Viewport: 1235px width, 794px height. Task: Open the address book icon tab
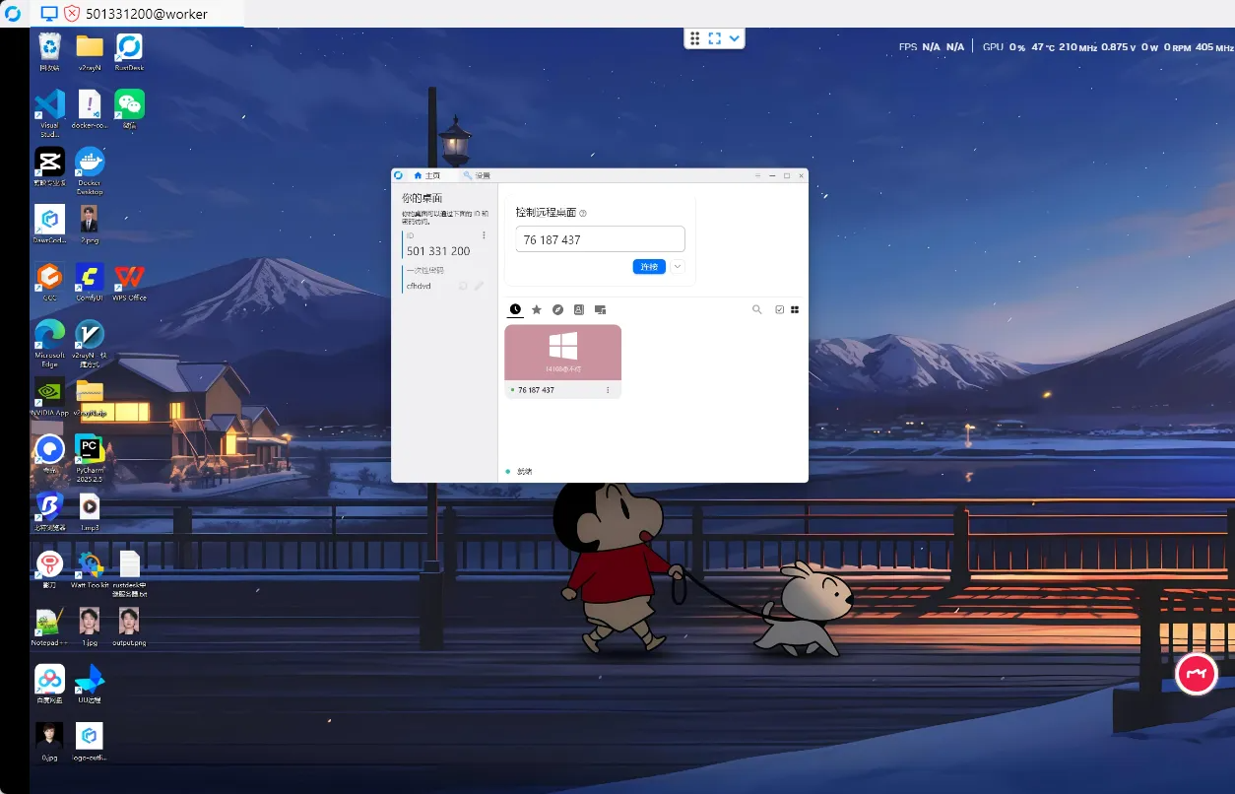point(579,309)
